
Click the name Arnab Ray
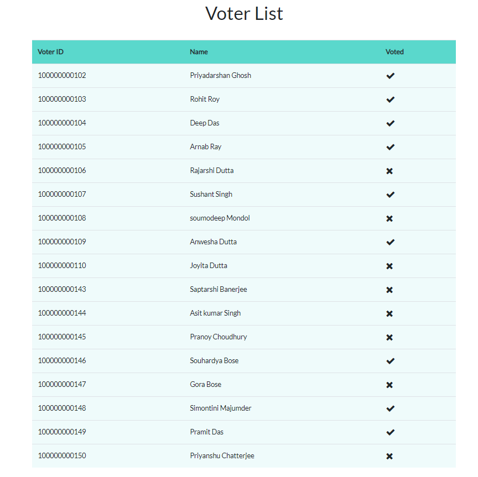pos(205,146)
